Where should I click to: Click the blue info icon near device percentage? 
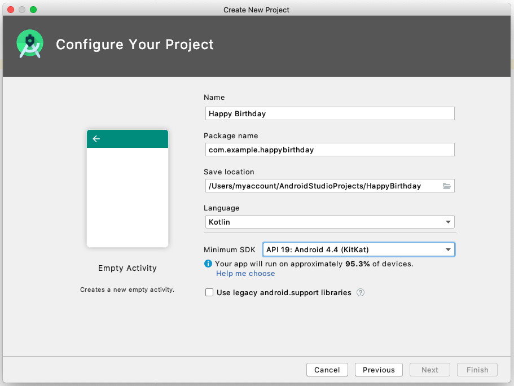pos(208,264)
